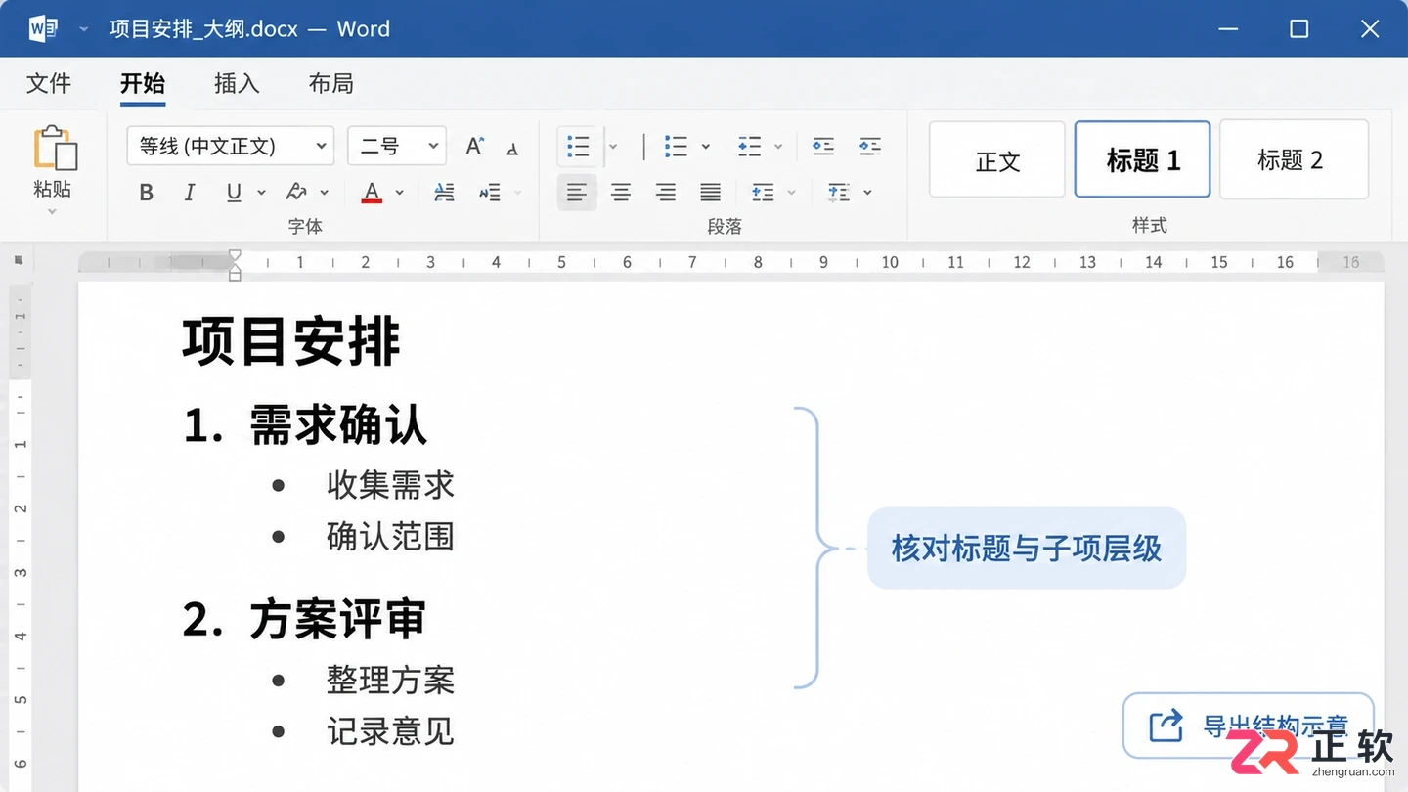Click the ruler tab selector at top-left corner
The image size is (1408, 792).
pyautogui.click(x=19, y=261)
